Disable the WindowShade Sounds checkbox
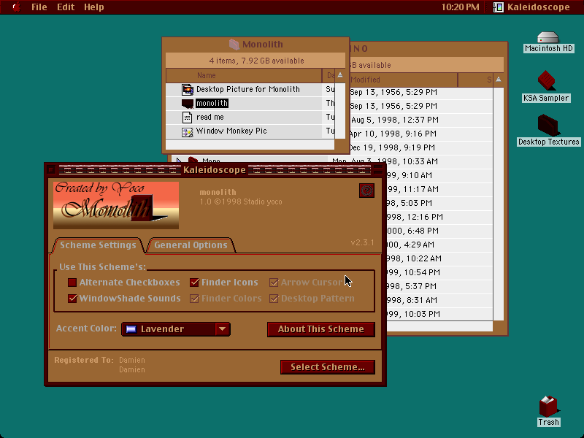Viewport: 584px width, 438px height. point(72,299)
